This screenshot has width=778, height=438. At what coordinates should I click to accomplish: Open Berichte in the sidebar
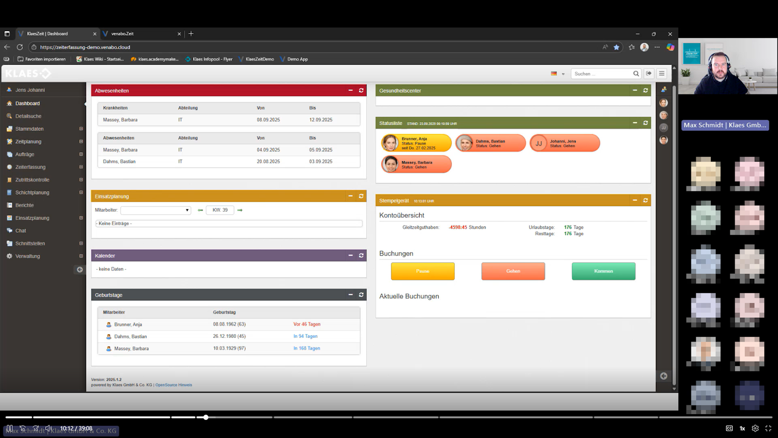(24, 205)
